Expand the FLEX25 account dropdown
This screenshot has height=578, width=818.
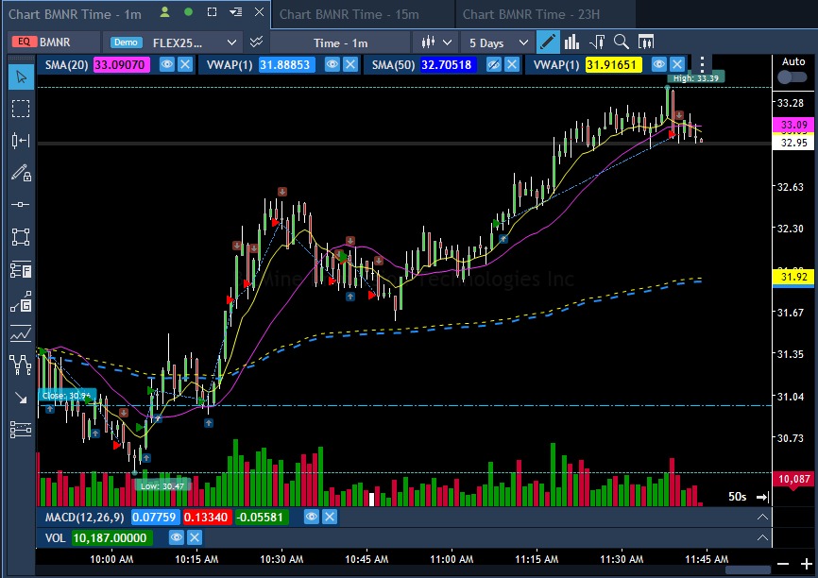232,42
